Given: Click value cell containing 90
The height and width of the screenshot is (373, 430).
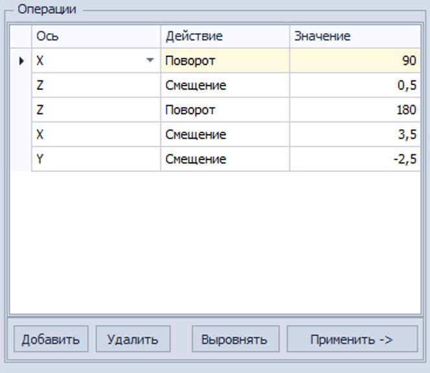Looking at the screenshot, I should pos(355,60).
